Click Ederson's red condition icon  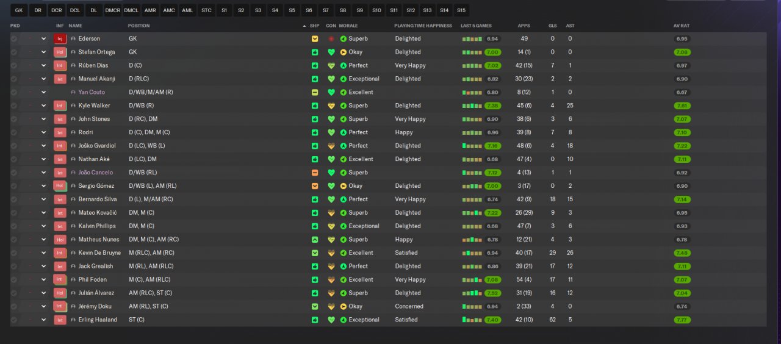331,38
